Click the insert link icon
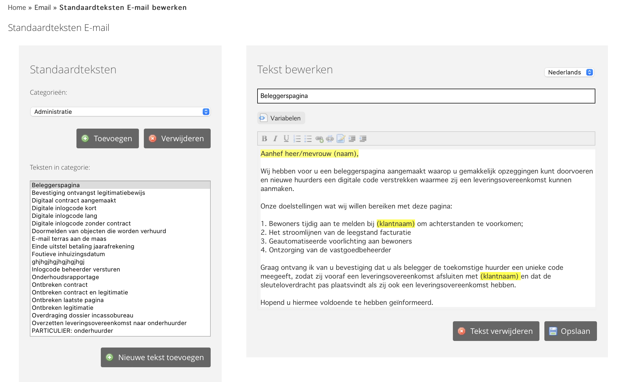Viewport: 623px width, 382px height. coord(319,139)
